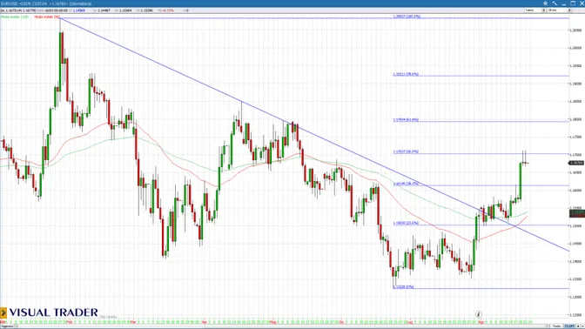The image size is (585, 329).
Task: Open the second period dropdown in toolbar
Action: pyautogui.click(x=560, y=10)
